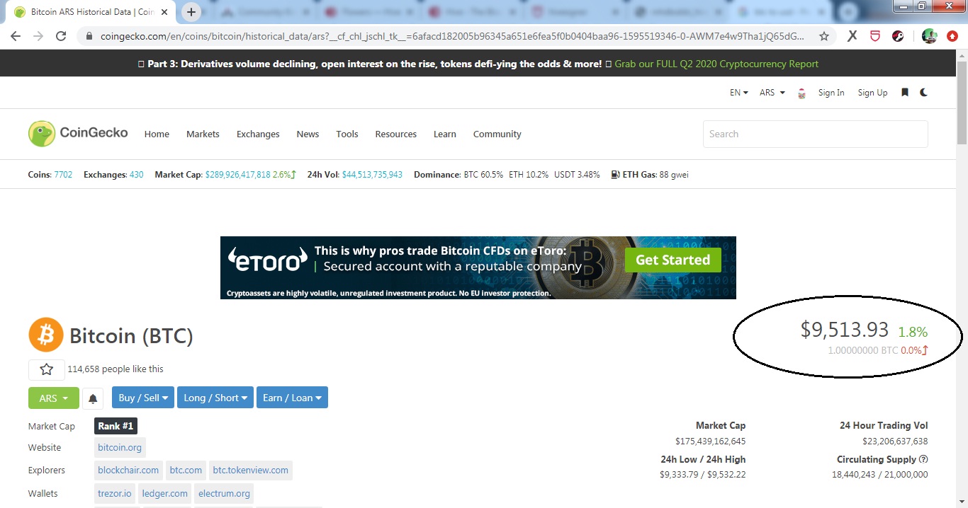This screenshot has height=508, width=968.
Task: Open the Exchanges menu item
Action: (258, 134)
